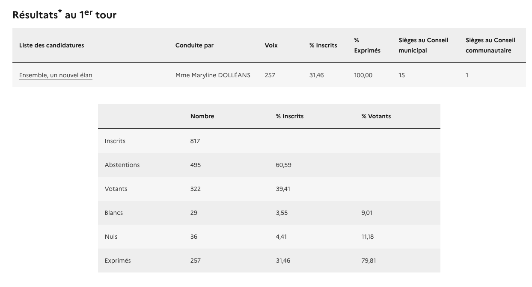Click the 100,00 expressed percentage cell
Viewport: 532px width, 287px height.
[363, 76]
